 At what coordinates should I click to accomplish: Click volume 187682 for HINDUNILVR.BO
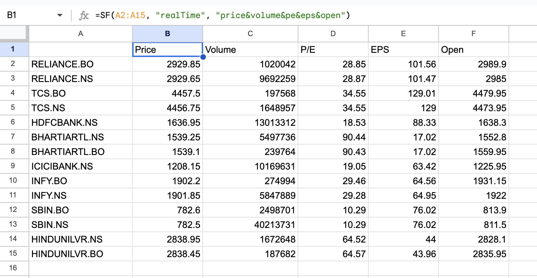(x=250, y=254)
